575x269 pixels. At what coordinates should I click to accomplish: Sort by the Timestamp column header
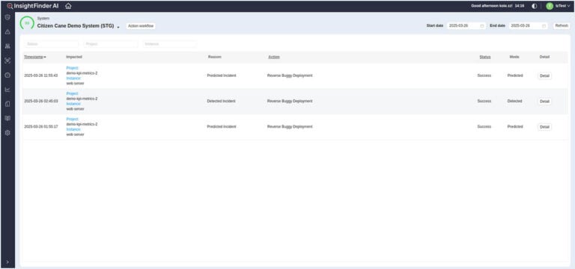(x=35, y=57)
